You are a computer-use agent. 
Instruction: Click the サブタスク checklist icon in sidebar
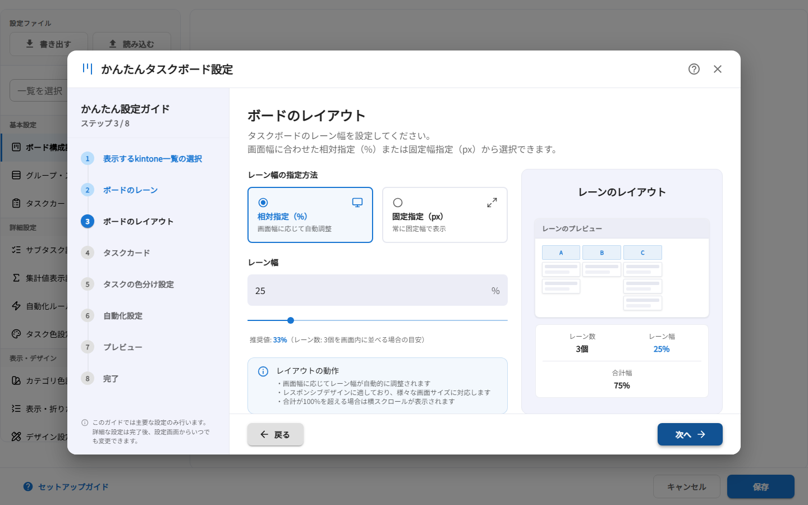[16, 250]
